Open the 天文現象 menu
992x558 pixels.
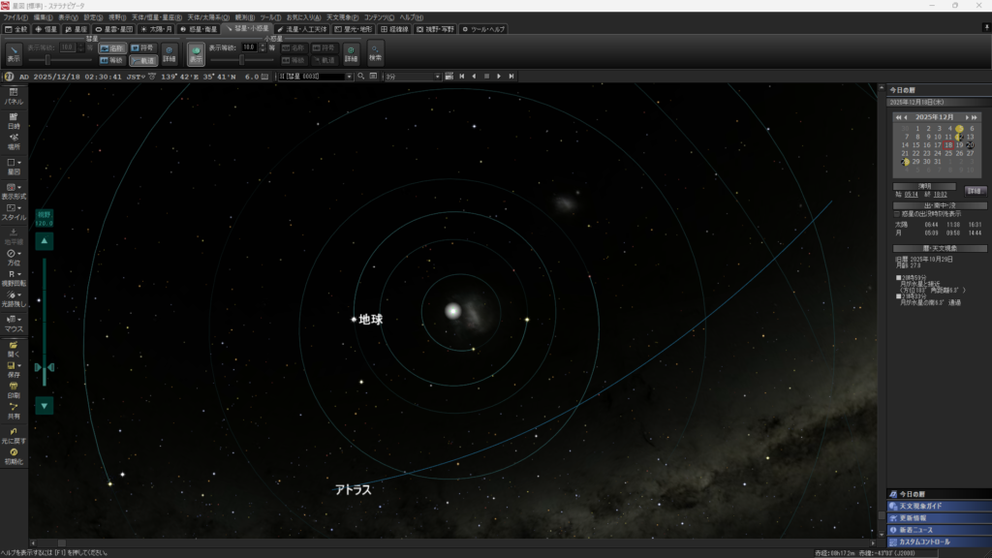[x=343, y=17]
